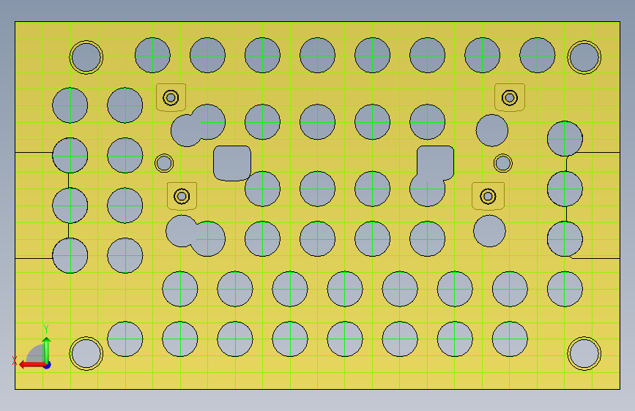Pick the merged double hole below the upper-left screw pocket
Viewport: 635px width, 411px height.
198,125
